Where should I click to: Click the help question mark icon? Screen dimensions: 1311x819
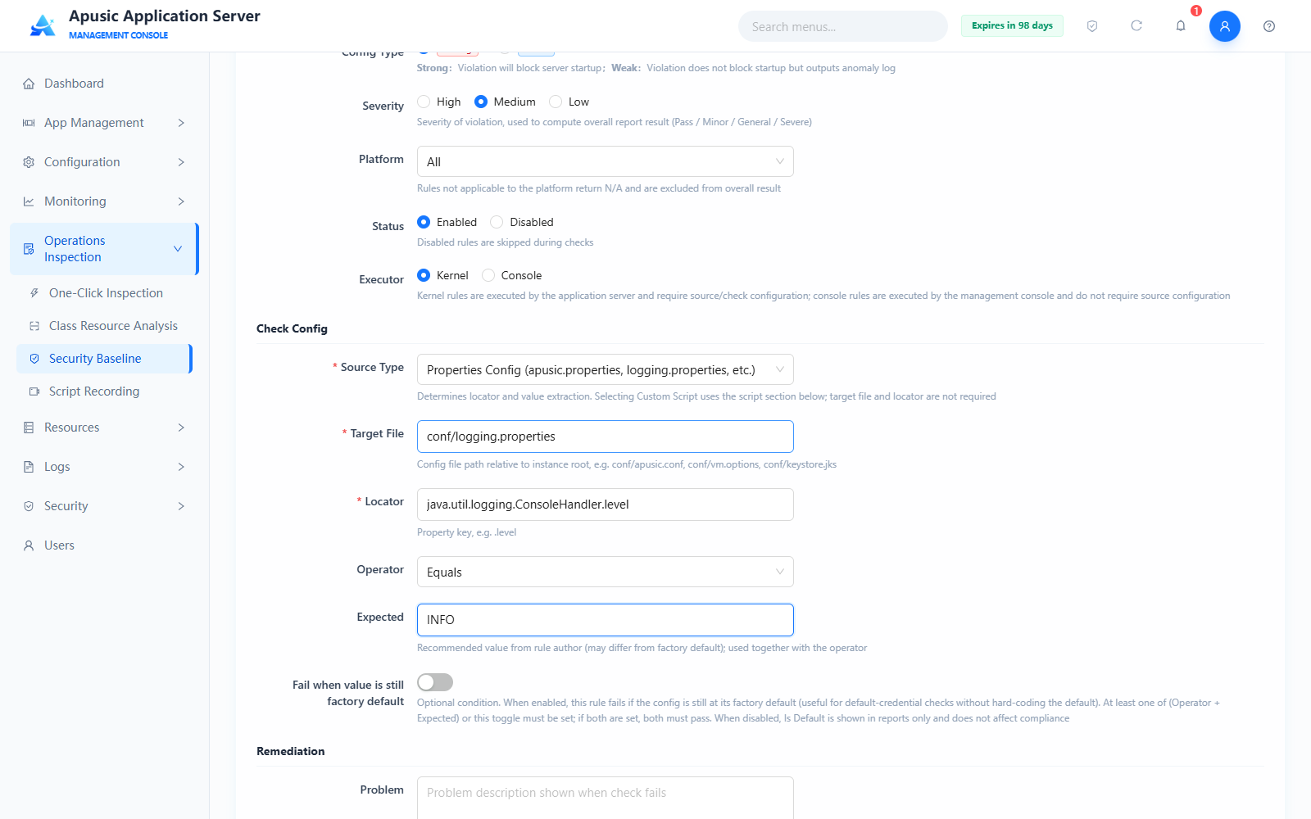coord(1269,26)
